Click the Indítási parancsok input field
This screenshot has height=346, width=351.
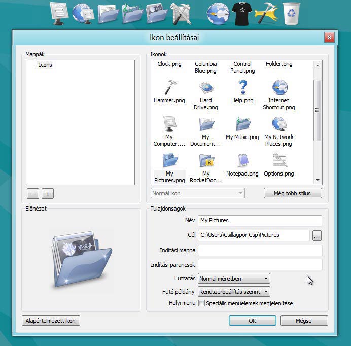[x=260, y=265]
